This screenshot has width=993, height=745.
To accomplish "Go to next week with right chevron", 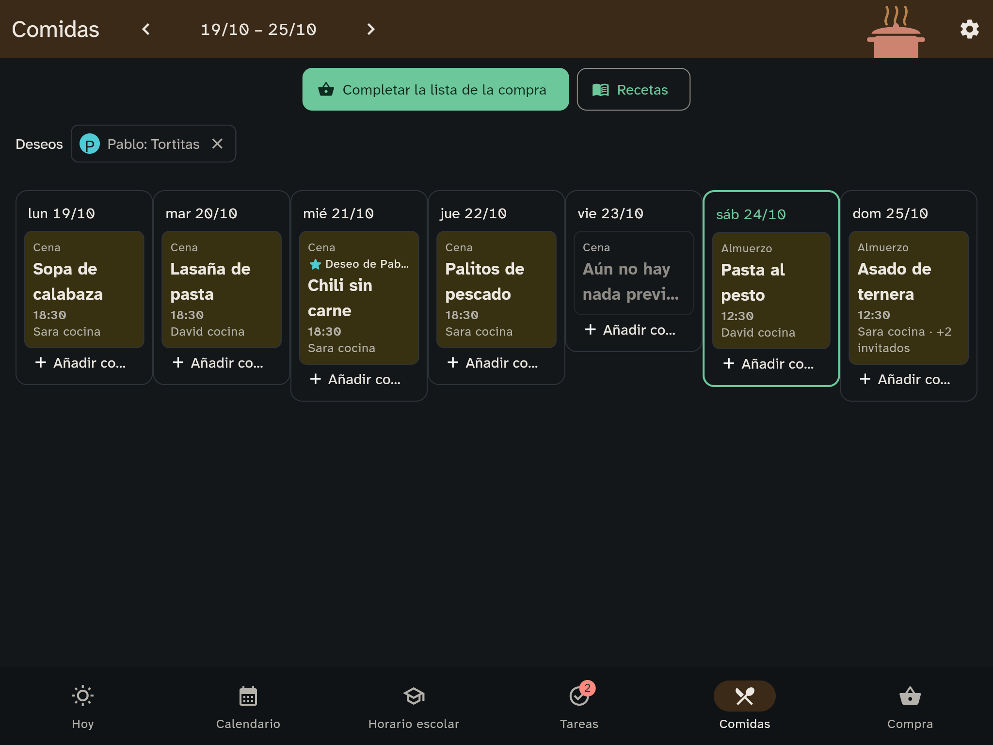I will (371, 29).
